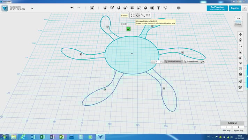Open the 123D Design application menu arrow
The image size is (248, 140).
click(x=32, y=8)
